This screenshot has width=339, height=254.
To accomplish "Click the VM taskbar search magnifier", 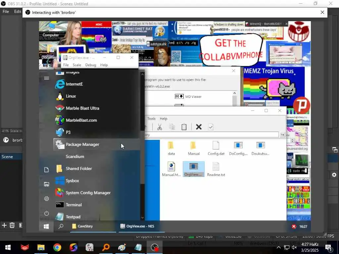I will (x=61, y=226).
